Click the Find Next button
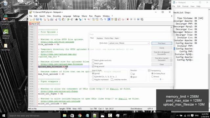This screenshot has width=210, height=118. 162,43
